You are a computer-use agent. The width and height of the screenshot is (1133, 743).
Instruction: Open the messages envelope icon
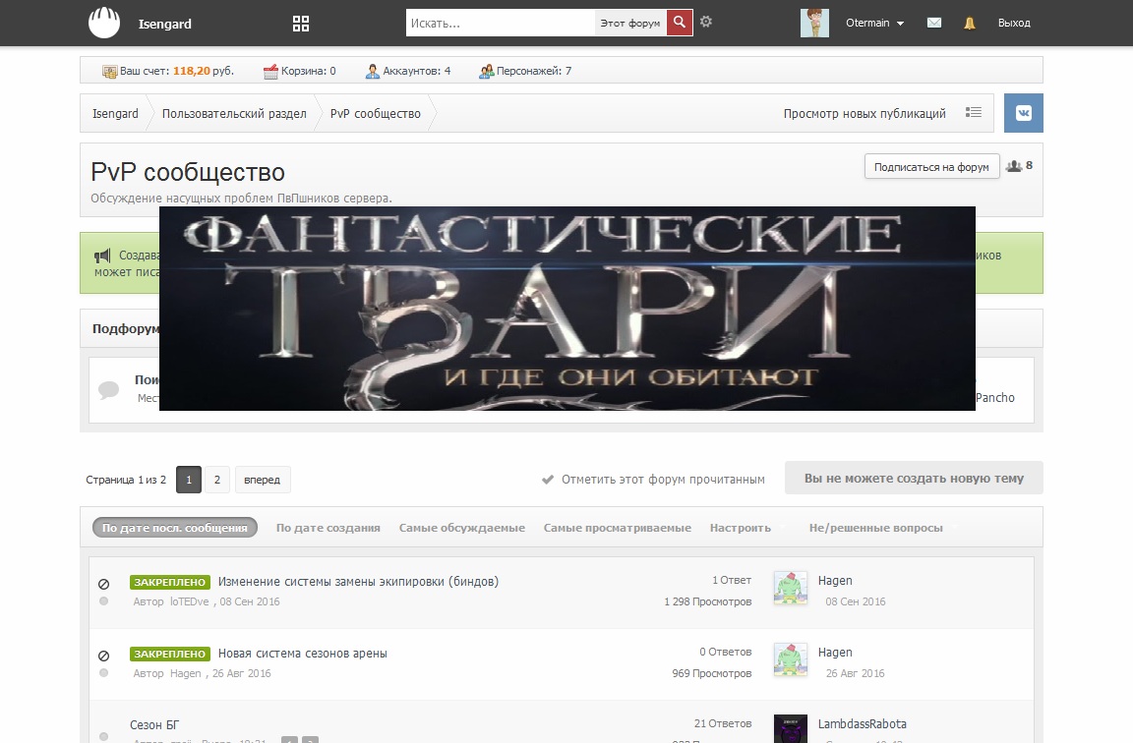pos(934,23)
